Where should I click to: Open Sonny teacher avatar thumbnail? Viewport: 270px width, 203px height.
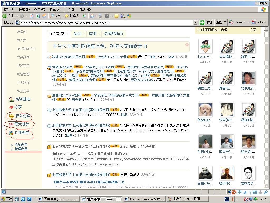[x=205, y=46]
